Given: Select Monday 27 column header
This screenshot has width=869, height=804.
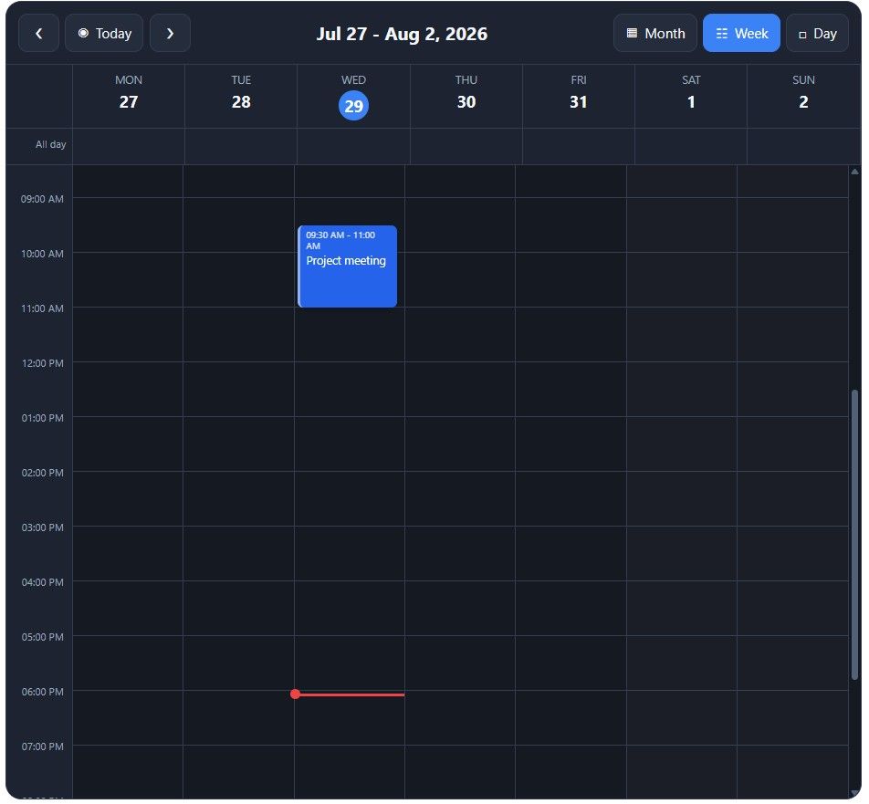Looking at the screenshot, I should pos(129,97).
